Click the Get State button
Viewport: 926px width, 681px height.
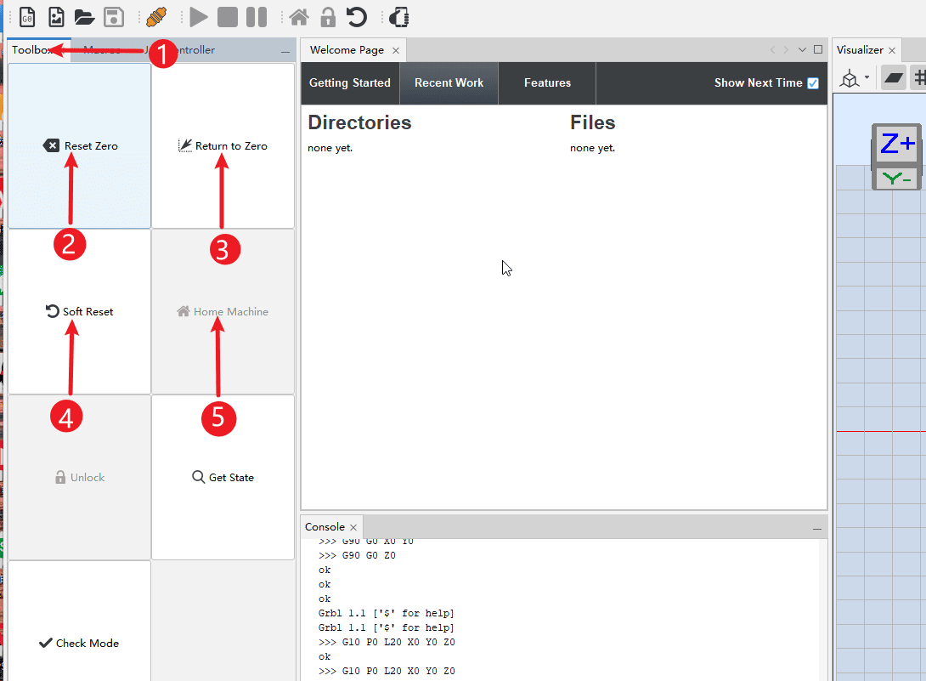pos(223,477)
